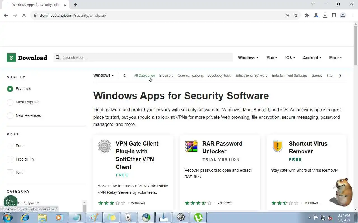Select New Releases sort option
358x223 pixels.
10,115
